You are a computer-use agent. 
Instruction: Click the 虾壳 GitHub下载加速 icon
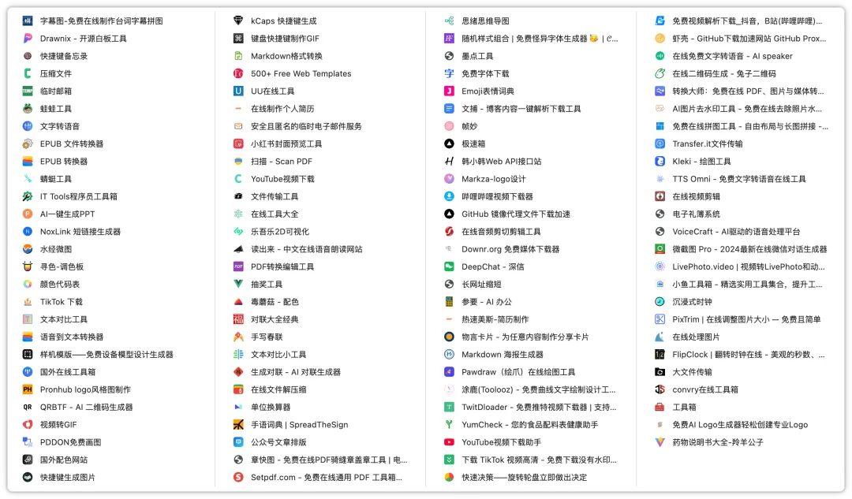point(660,39)
